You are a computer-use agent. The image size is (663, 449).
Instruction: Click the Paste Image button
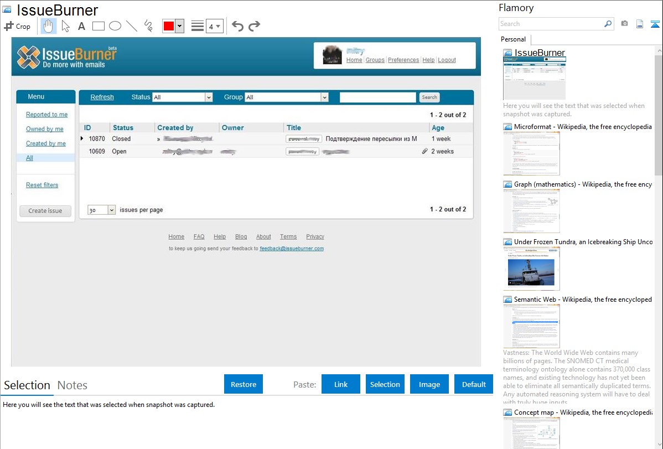429,384
